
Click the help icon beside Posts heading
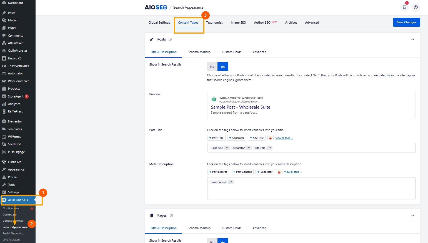170,39
